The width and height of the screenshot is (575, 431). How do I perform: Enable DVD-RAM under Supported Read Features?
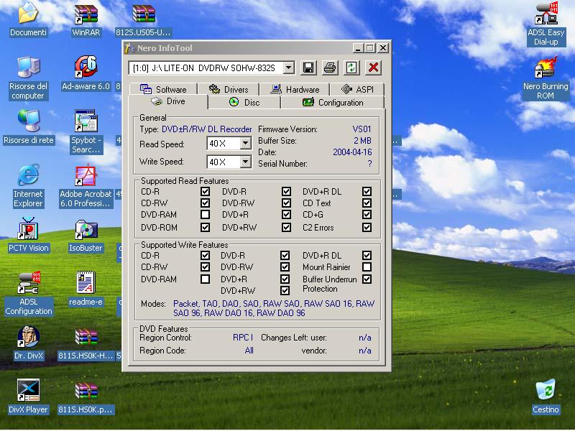coord(205,214)
